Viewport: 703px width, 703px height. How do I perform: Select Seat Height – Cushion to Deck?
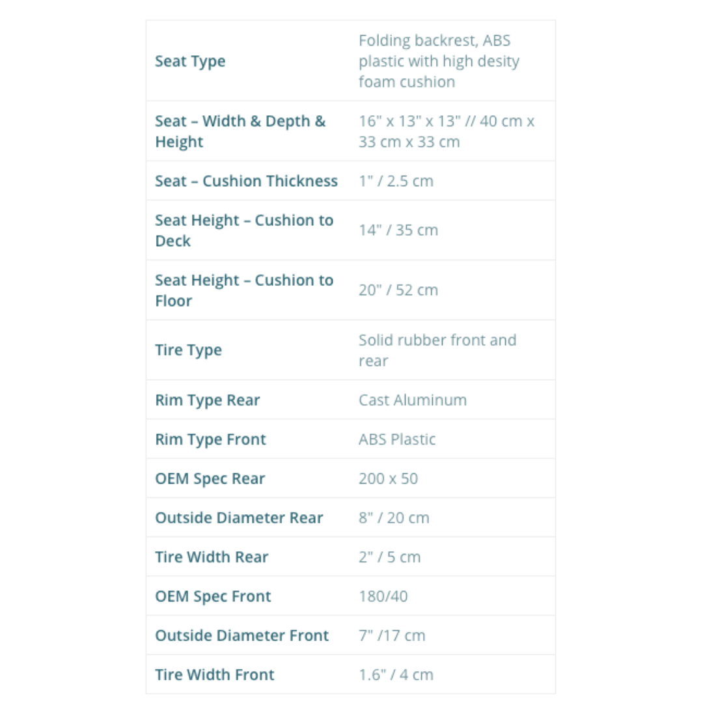243,230
